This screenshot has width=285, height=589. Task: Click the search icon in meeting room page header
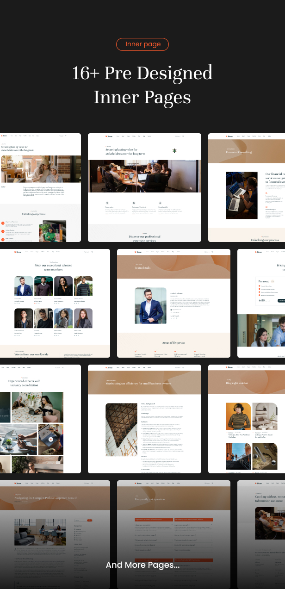[183, 136]
